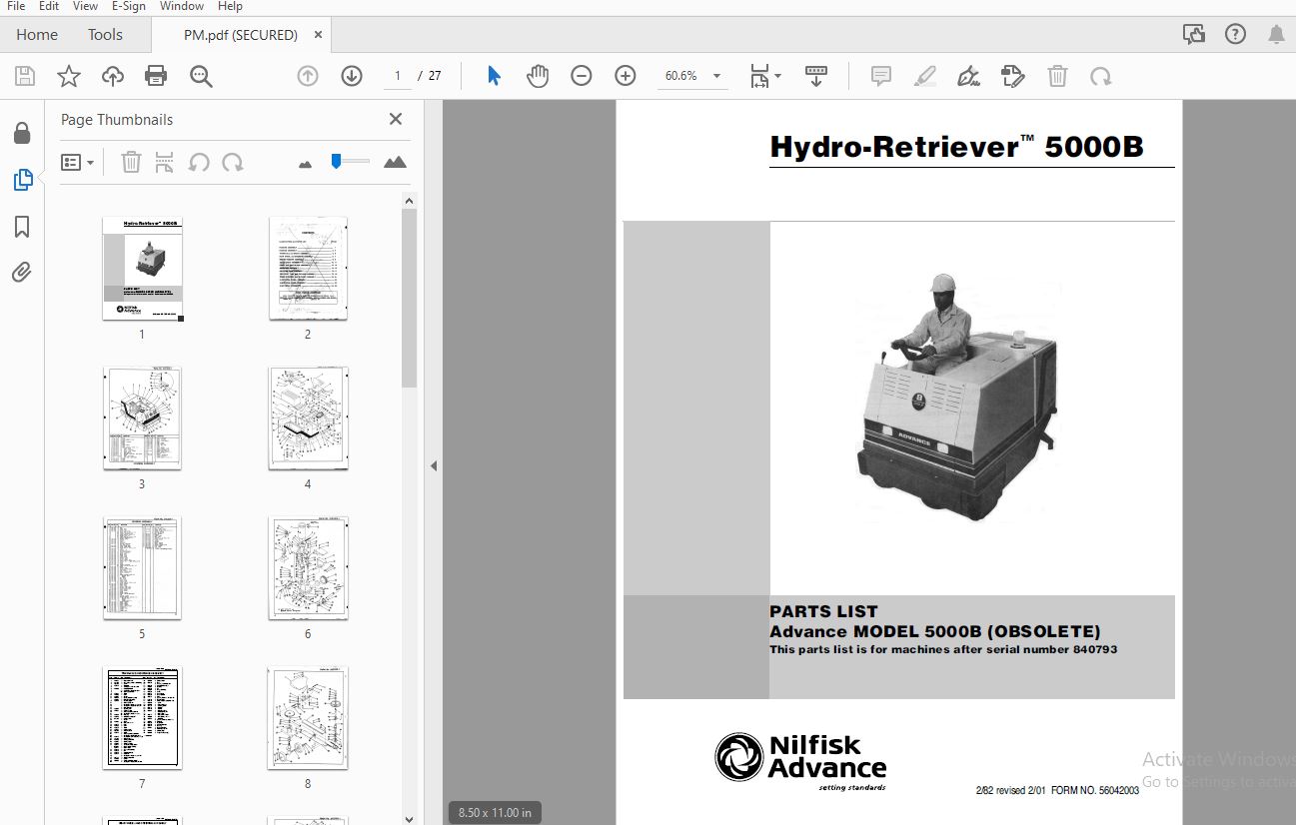Open the Attachments paperclip panel
This screenshot has height=825, width=1296.
pyautogui.click(x=22, y=273)
